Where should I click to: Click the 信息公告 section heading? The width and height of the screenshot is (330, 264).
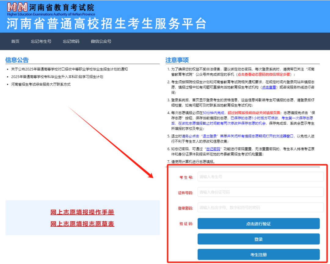(x=17, y=60)
